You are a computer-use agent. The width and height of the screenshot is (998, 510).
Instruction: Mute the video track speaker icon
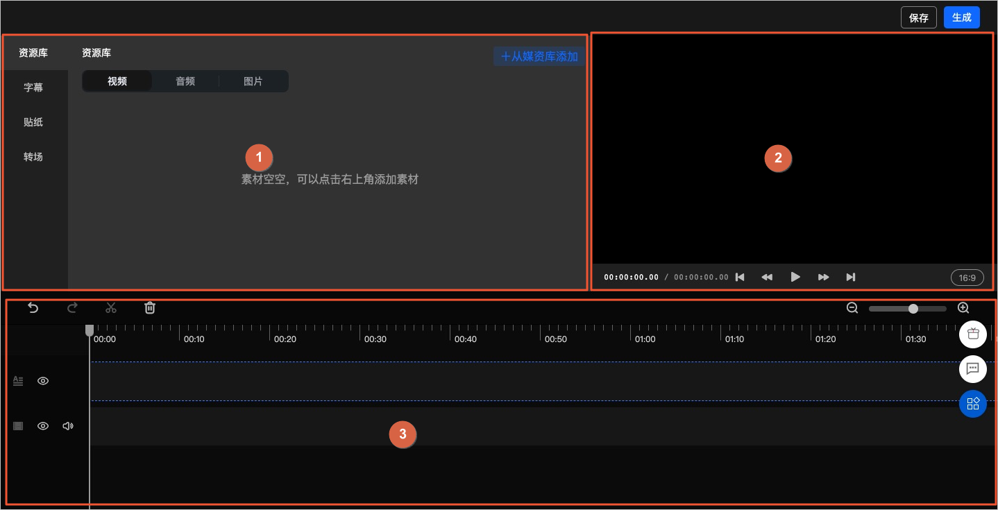68,426
